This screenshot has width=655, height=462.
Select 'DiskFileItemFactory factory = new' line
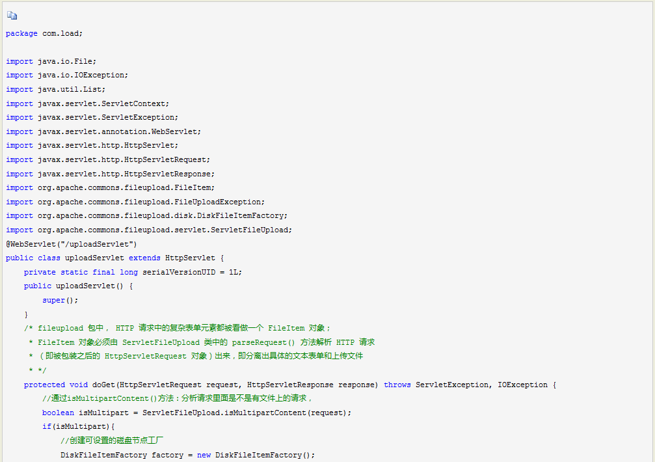tap(187, 455)
